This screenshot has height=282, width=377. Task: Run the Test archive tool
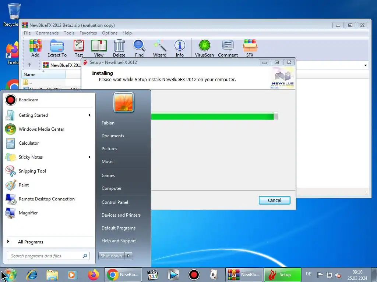coord(79,48)
